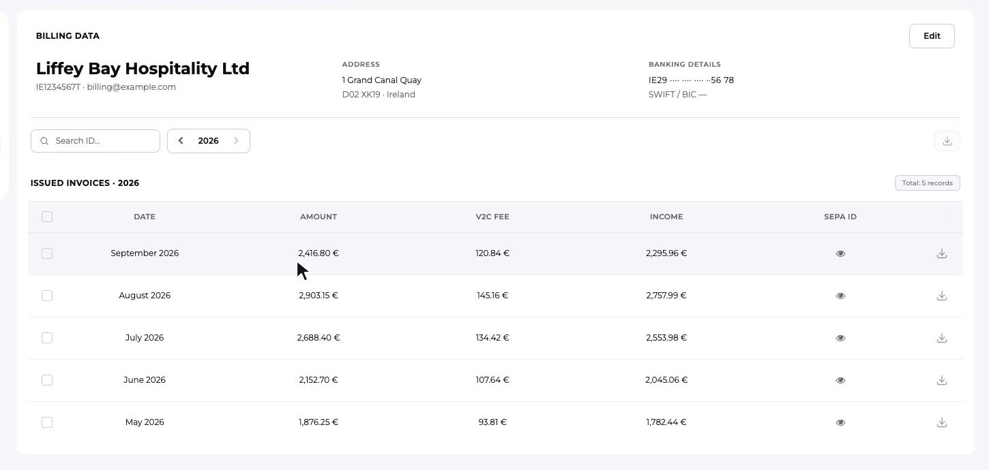Click the income value 1,782.44 €

click(x=666, y=422)
